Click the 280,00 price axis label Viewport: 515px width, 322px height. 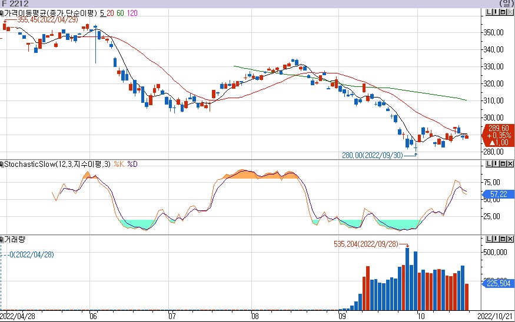[x=494, y=152]
